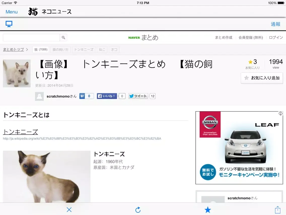Reload the page with the refresh icon
Image resolution: width=286 pixels, height=215 pixels.
(138, 209)
